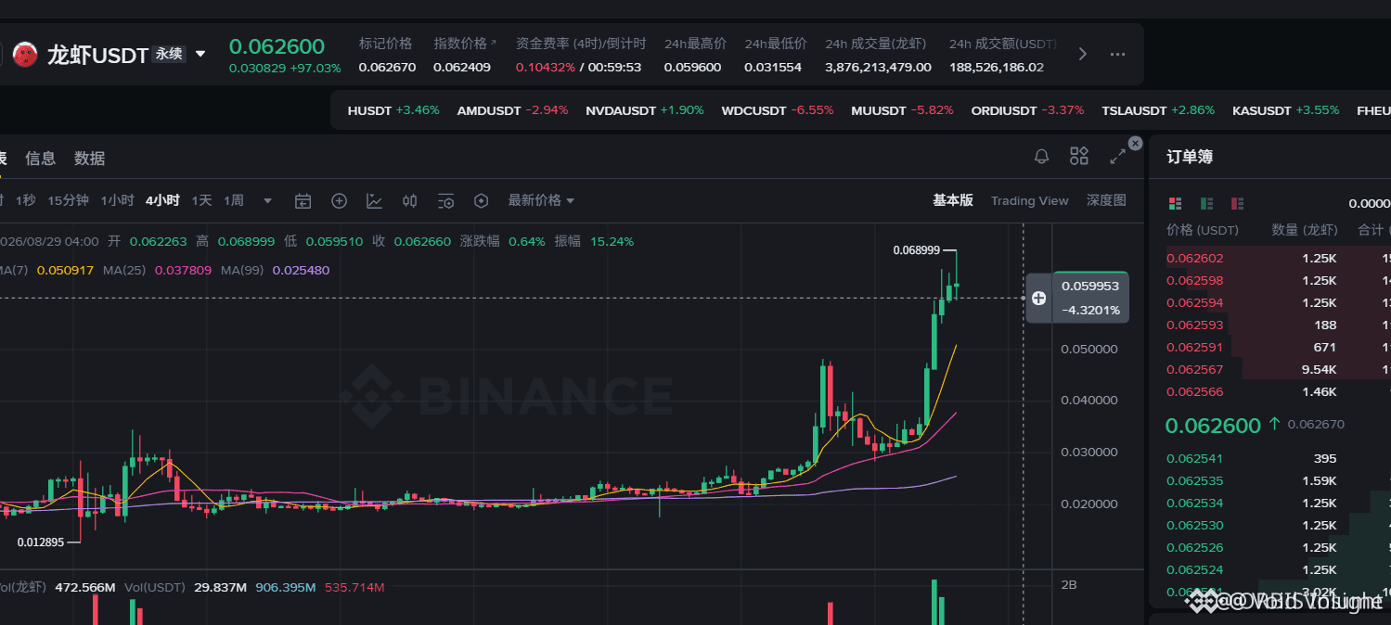This screenshot has height=625, width=1391.
Task: Select ask price 0.062602 in order book
Action: click(x=1194, y=259)
